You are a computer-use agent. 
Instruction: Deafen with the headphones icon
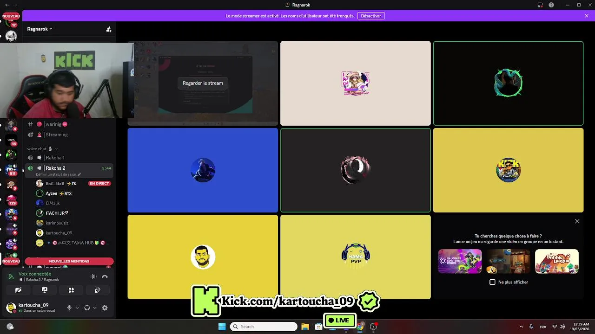87,308
